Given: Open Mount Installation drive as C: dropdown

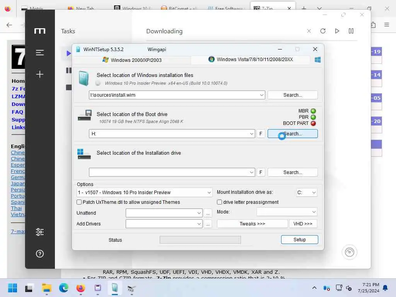Looking at the screenshot, I should pos(307,193).
